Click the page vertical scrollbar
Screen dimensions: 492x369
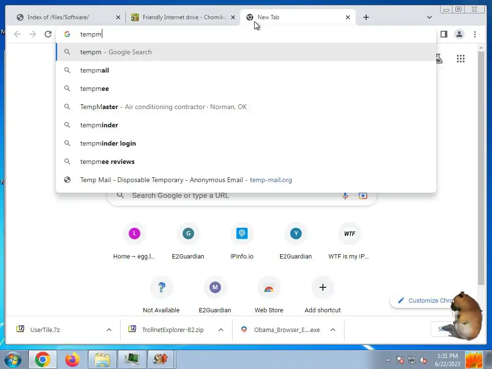tap(481, 168)
